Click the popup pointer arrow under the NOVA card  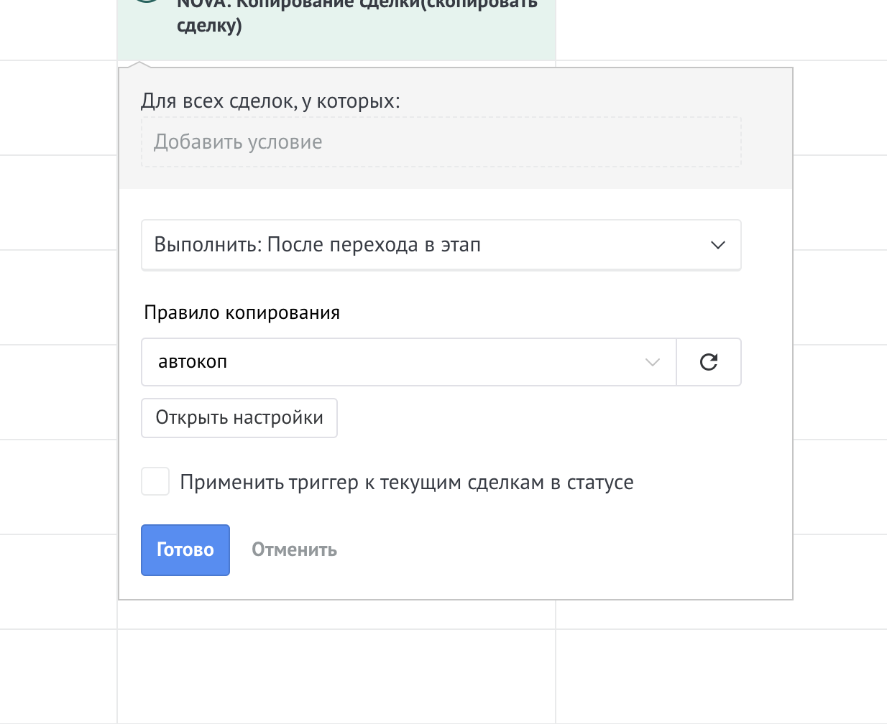coord(139,65)
